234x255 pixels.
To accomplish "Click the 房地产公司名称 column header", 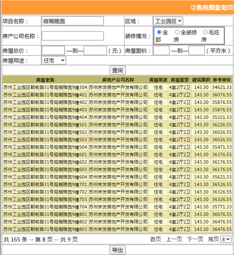I will tap(118, 80).
